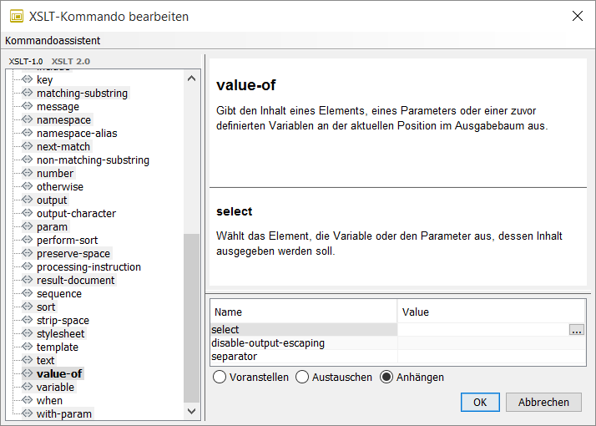Click the icon next to 'with-param'

pos(27,413)
